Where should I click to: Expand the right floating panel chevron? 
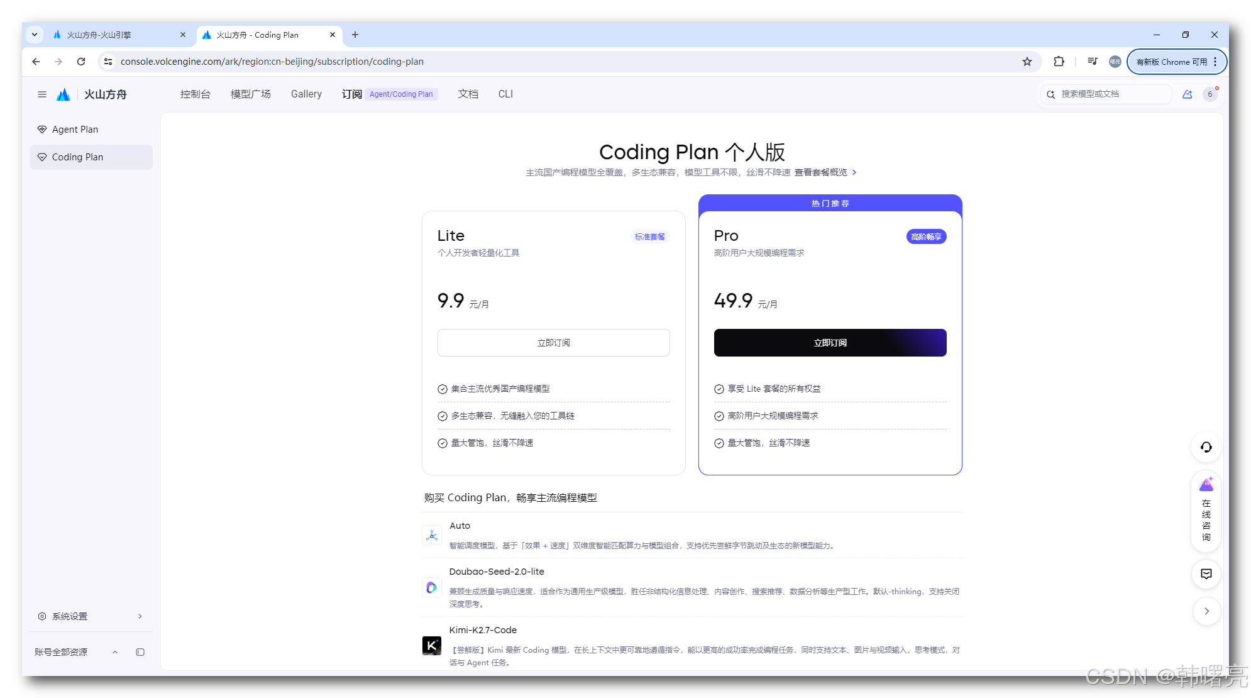pyautogui.click(x=1206, y=611)
